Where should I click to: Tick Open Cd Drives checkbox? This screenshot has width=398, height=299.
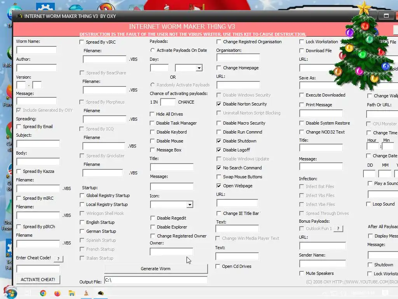[218, 266]
